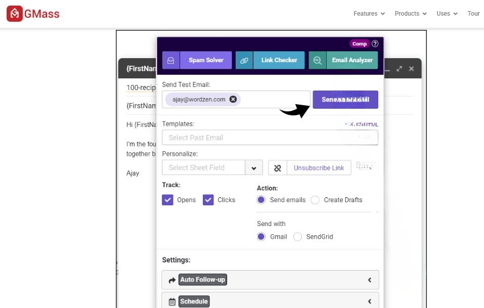Click the GMass brand name text

point(41,14)
